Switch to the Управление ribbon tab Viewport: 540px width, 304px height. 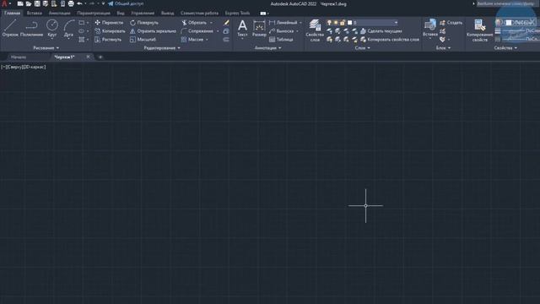[x=143, y=14]
